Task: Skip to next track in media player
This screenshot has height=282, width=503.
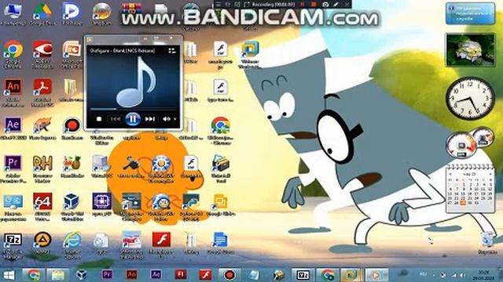Action: [150, 119]
